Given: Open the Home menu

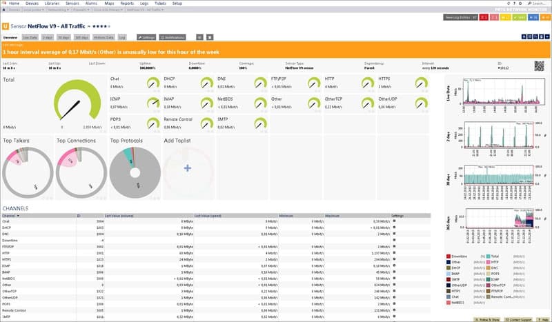Looking at the screenshot, I should point(14,3).
